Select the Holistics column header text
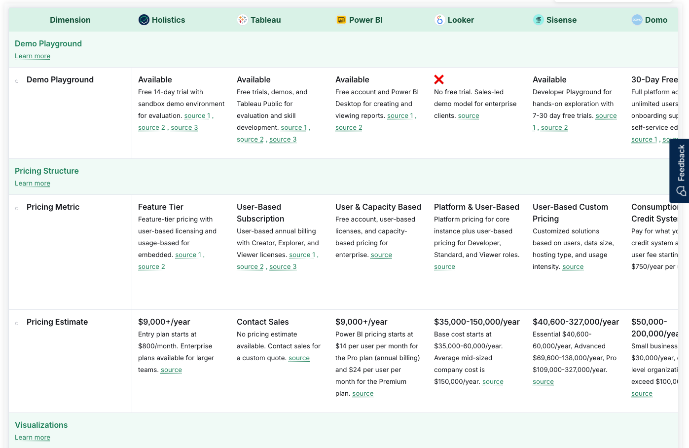 (169, 20)
